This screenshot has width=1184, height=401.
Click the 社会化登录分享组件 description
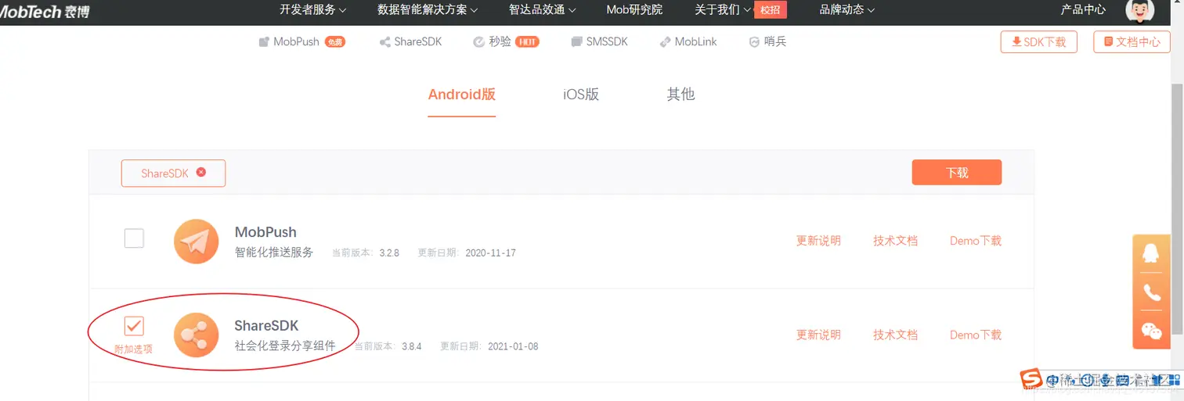pyautogui.click(x=285, y=346)
